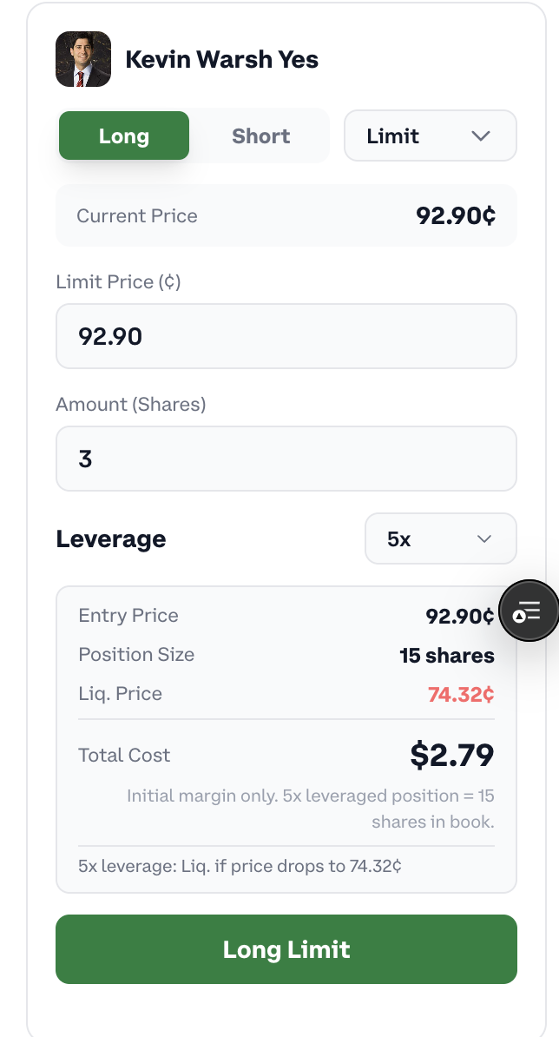Viewport: 559px width, 1037px height.
Task: Open the 5x leverage dropdown
Action: pyautogui.click(x=440, y=538)
